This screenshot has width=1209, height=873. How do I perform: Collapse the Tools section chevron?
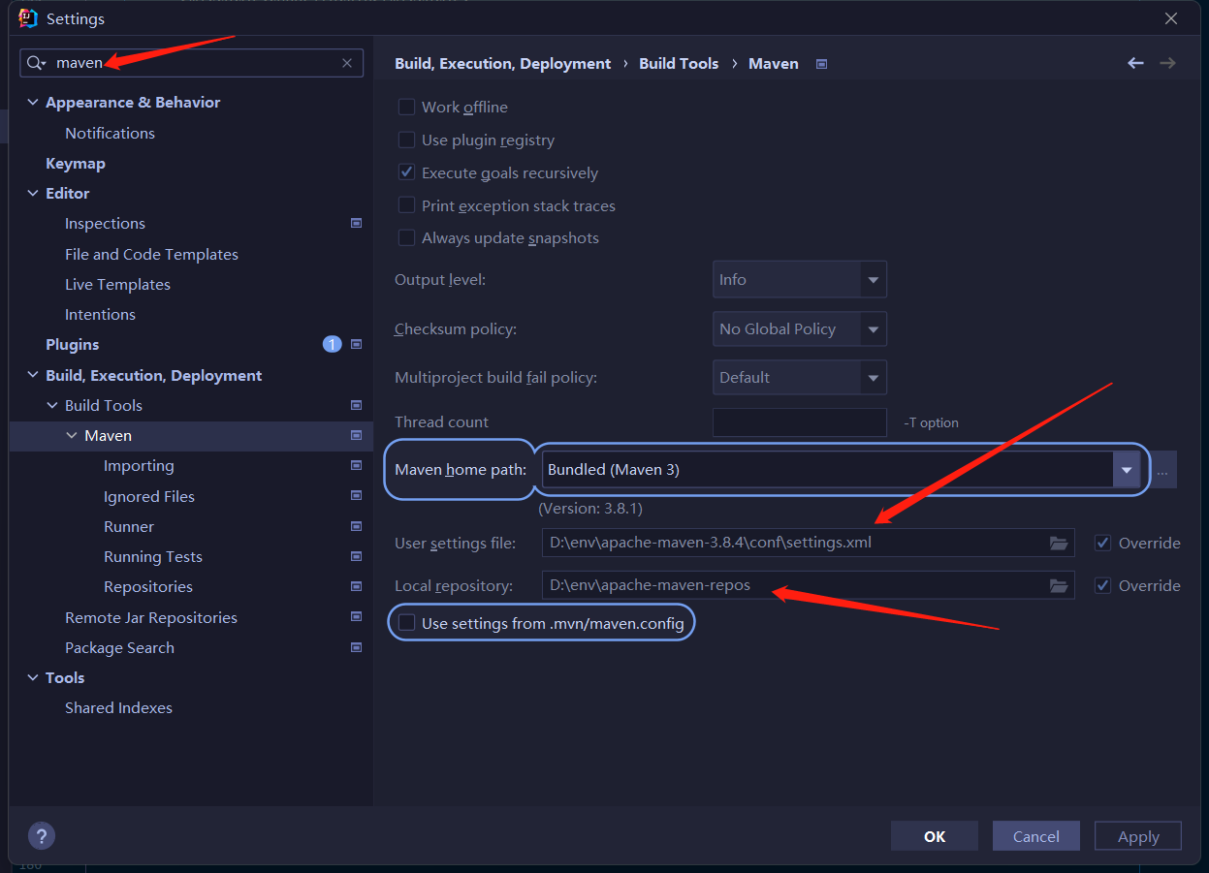pos(33,677)
